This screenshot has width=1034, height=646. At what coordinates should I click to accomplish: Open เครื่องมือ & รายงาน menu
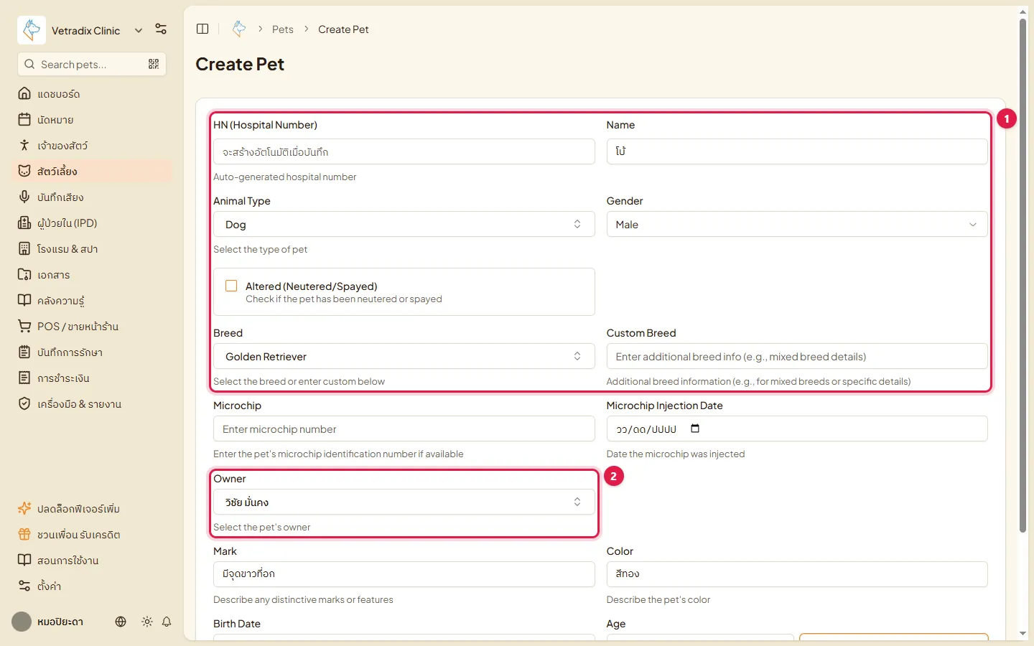[x=92, y=404]
